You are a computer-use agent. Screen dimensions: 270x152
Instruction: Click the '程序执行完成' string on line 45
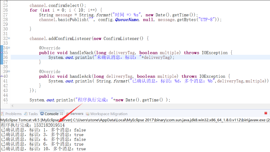point(94,100)
